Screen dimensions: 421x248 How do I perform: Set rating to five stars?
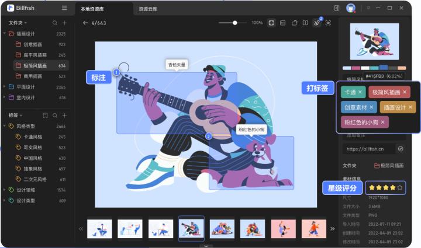point(400,188)
